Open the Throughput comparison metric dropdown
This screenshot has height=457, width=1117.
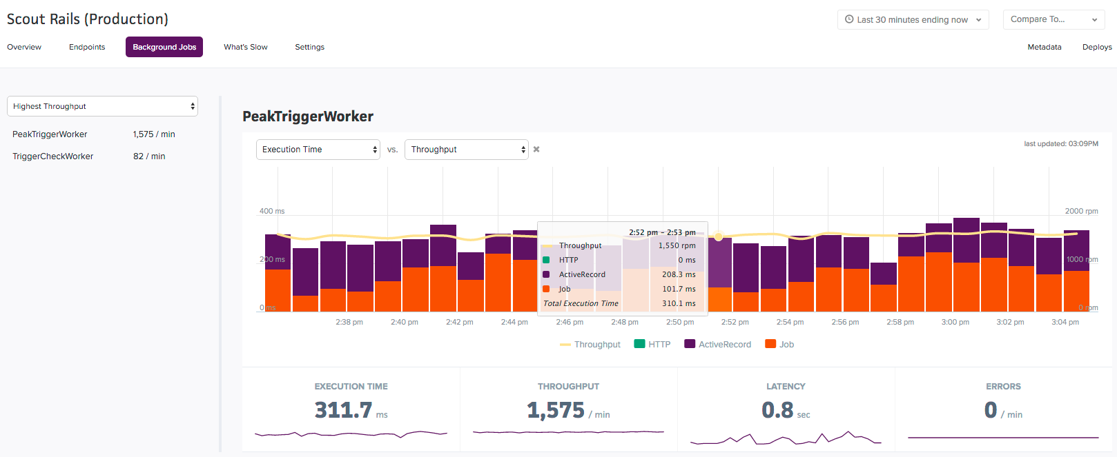pos(466,150)
